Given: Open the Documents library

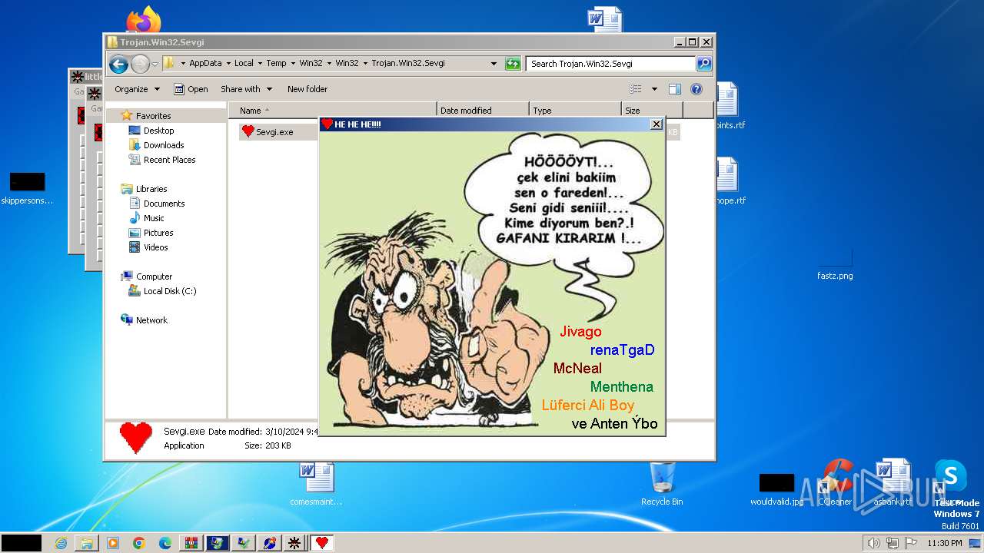Looking at the screenshot, I should [x=164, y=204].
